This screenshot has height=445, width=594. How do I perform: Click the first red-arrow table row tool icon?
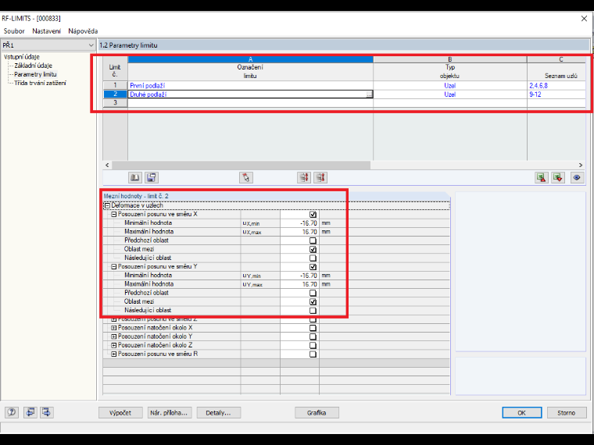coord(304,177)
